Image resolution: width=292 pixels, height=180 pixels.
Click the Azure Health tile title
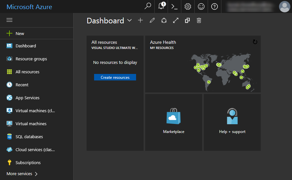(163, 42)
